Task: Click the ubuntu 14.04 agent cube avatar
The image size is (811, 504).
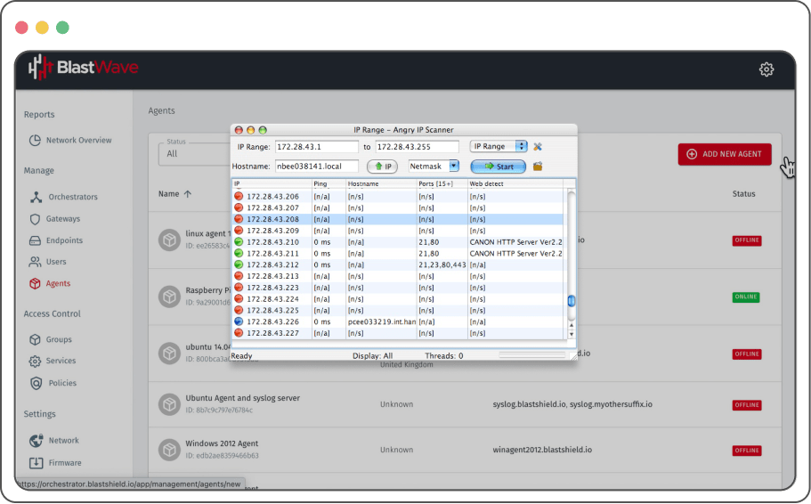Action: click(x=169, y=354)
